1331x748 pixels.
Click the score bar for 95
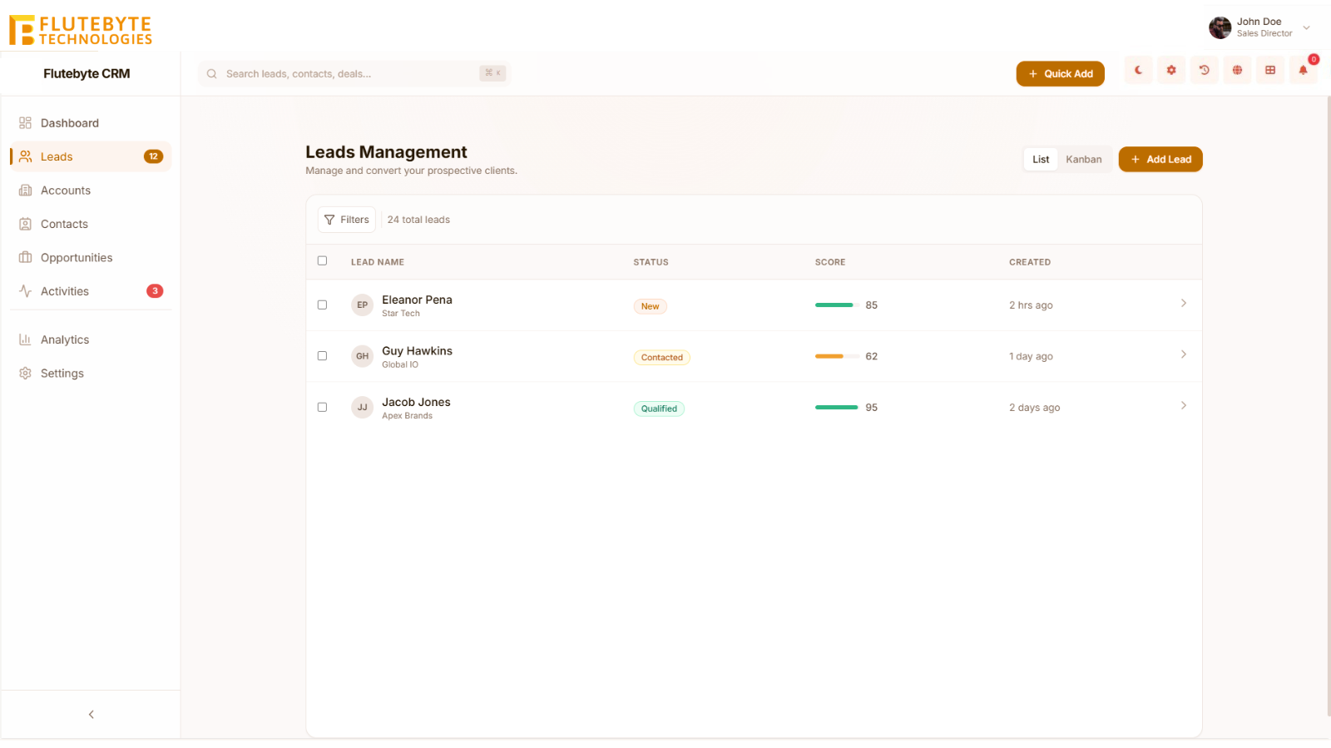[837, 408]
